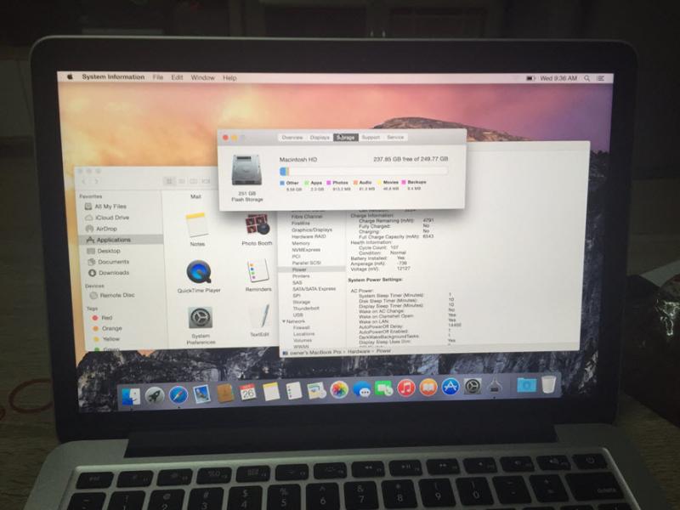Screen dimensions: 680x510
Task: Open the Support tab
Action: pos(371,137)
